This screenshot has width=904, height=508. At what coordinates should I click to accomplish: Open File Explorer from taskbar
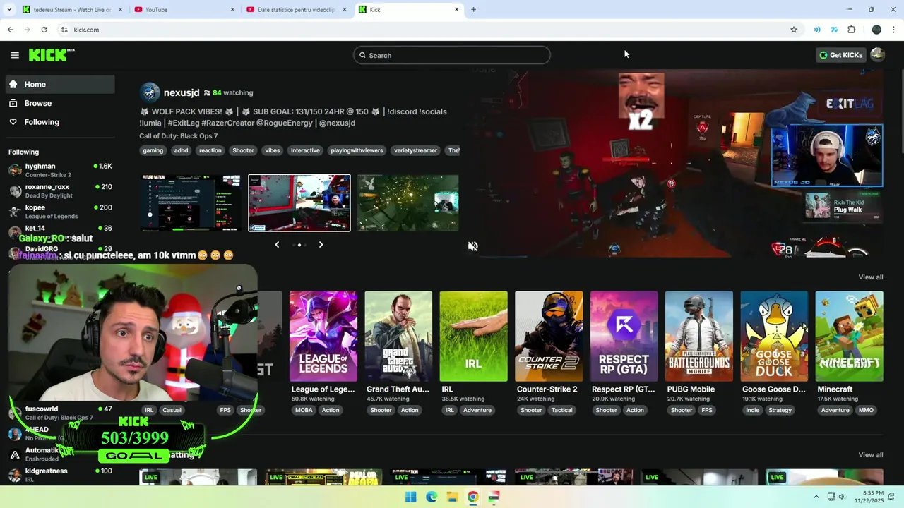click(452, 497)
